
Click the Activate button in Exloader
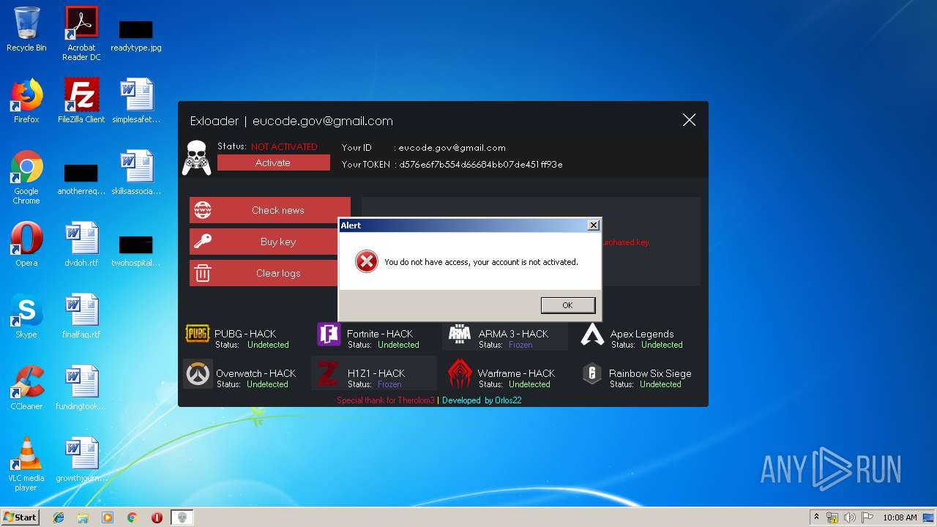pos(273,162)
